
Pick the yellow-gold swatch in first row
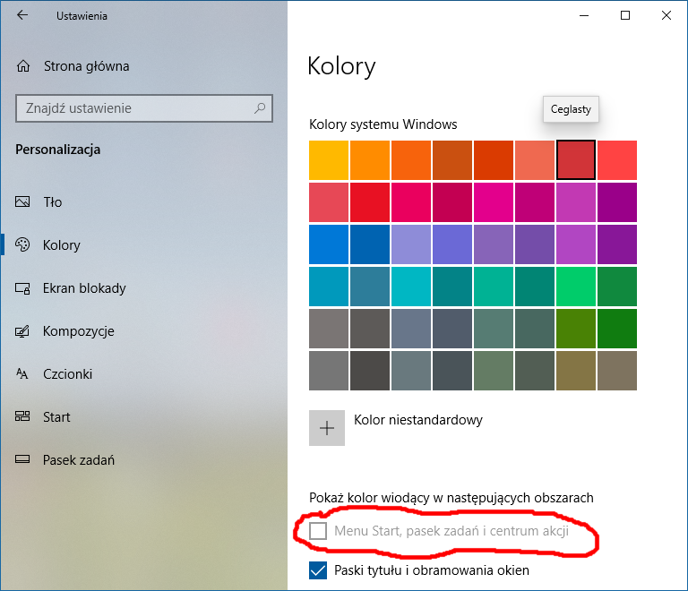pyautogui.click(x=329, y=160)
